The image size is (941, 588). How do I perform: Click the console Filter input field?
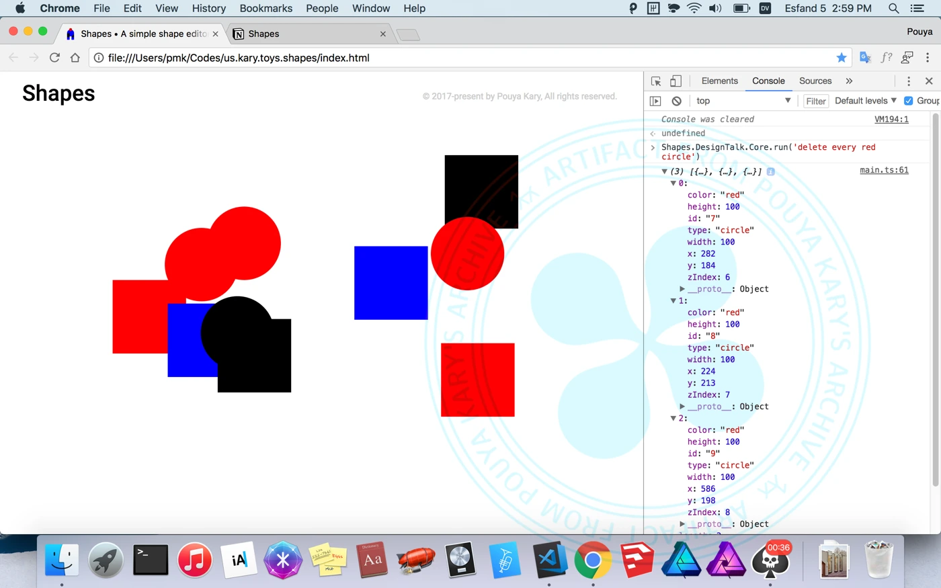click(816, 101)
